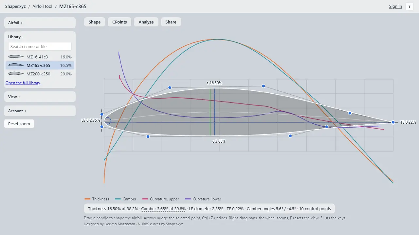Click the teal Camber legend entry

pyautogui.click(x=126, y=199)
